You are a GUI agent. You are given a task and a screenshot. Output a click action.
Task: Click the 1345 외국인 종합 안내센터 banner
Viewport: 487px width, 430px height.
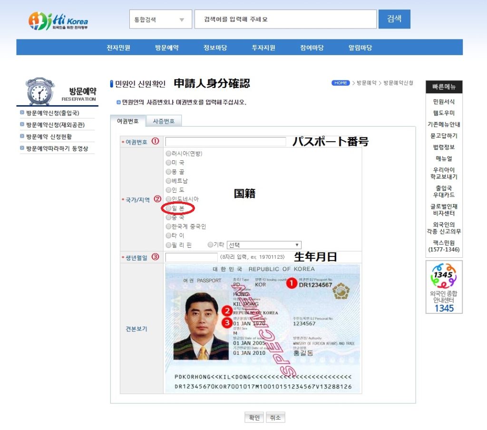(444, 287)
